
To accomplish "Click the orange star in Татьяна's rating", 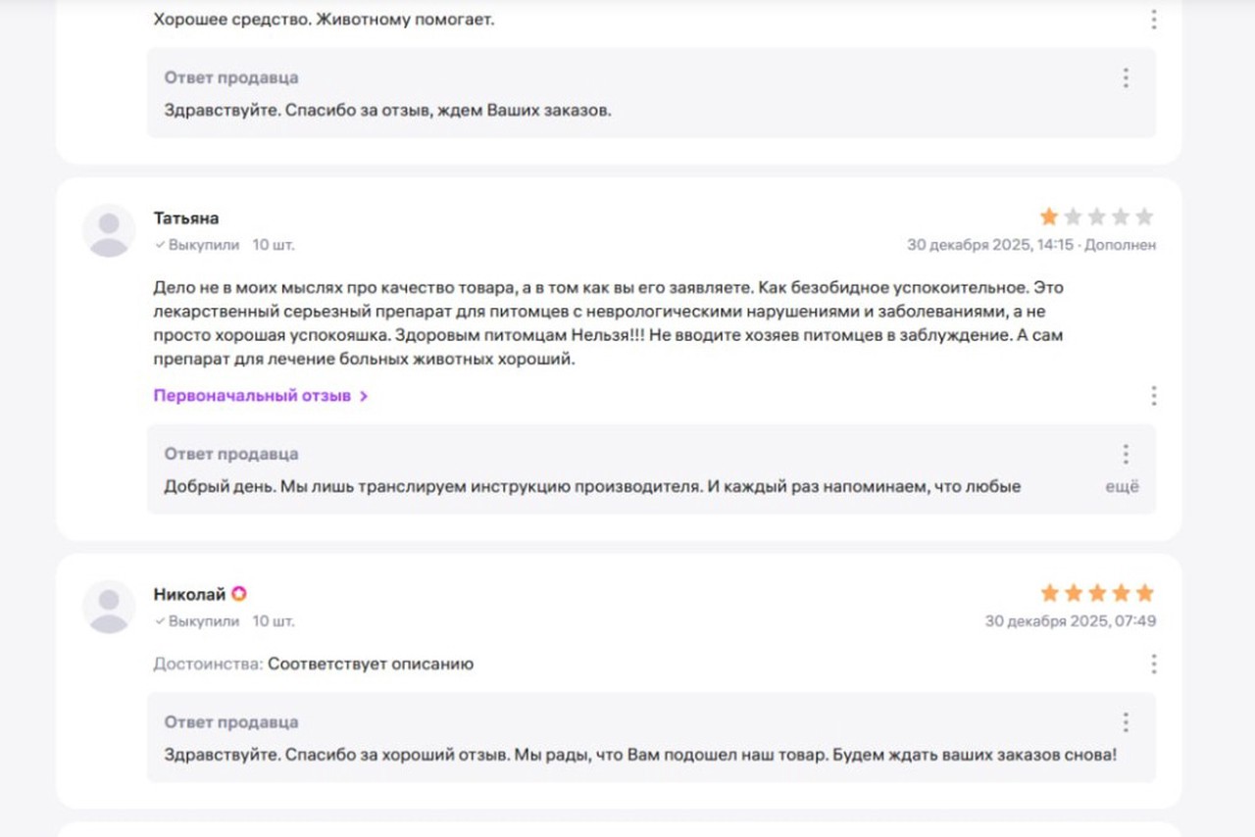I will pos(1049,217).
